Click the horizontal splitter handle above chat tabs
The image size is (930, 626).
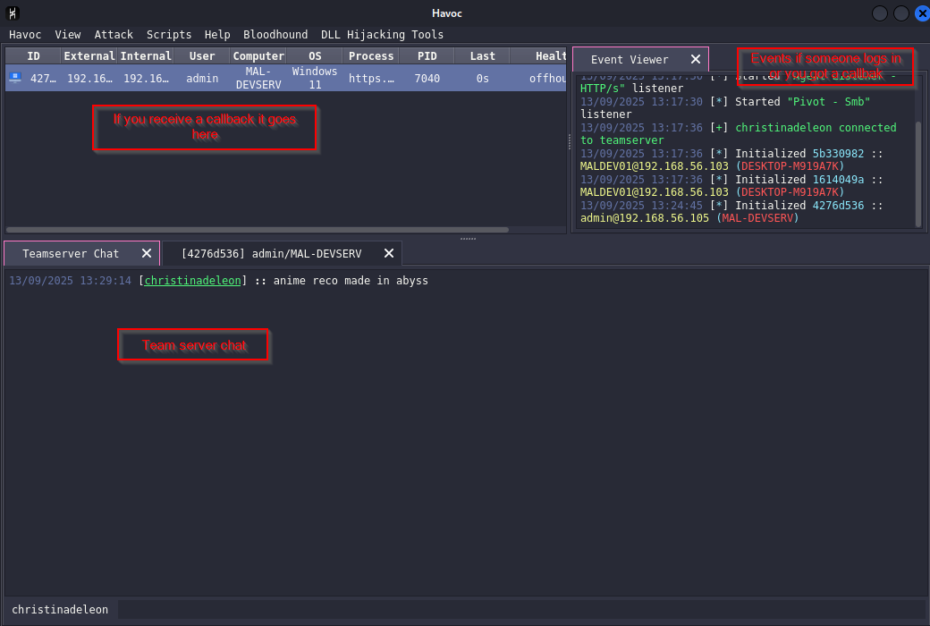click(x=468, y=239)
